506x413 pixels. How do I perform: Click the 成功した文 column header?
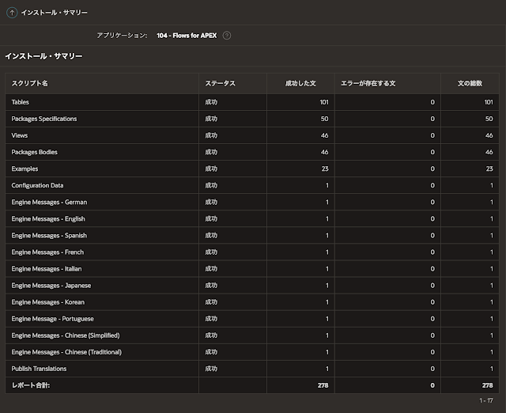(x=300, y=83)
